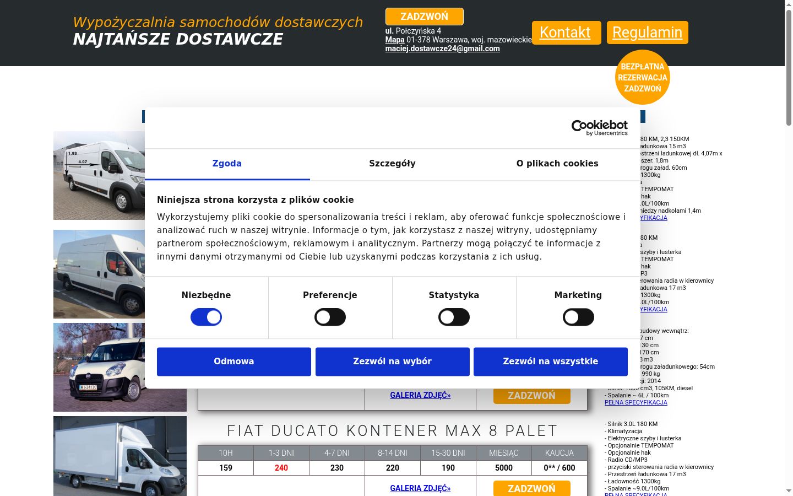The width and height of the screenshot is (793, 496).
Task: Enable the Marketing cookies switch
Action: (x=578, y=317)
